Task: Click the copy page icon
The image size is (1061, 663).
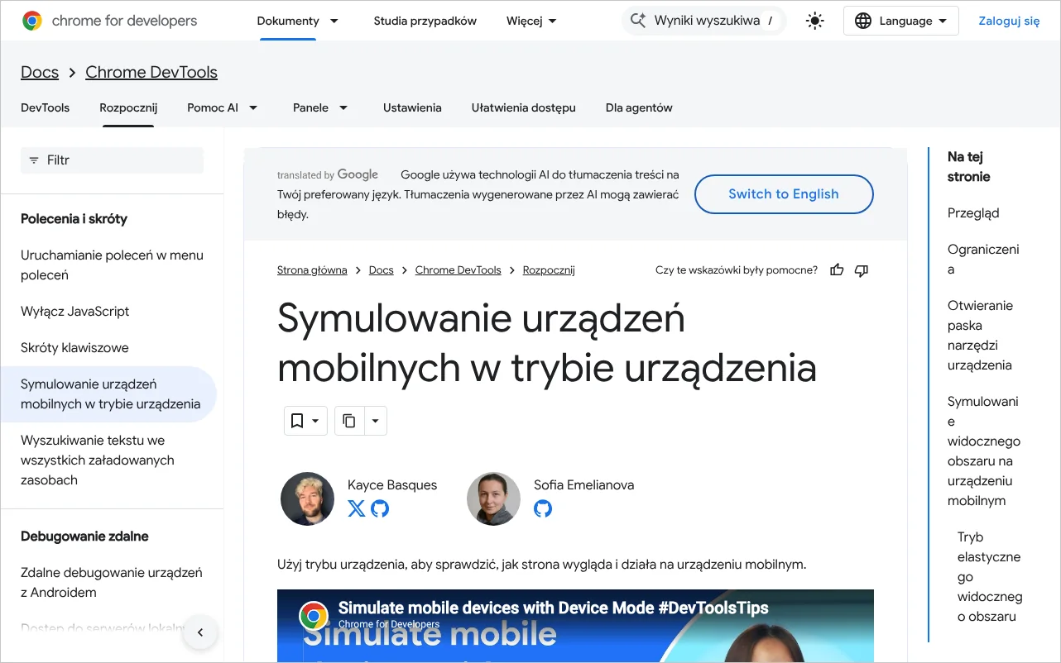Action: tap(349, 421)
